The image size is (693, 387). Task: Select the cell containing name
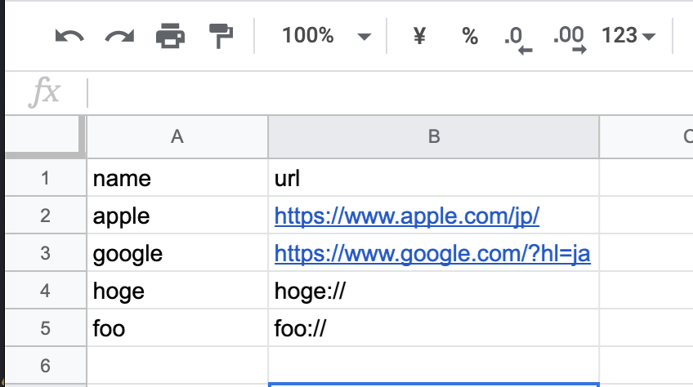point(177,178)
